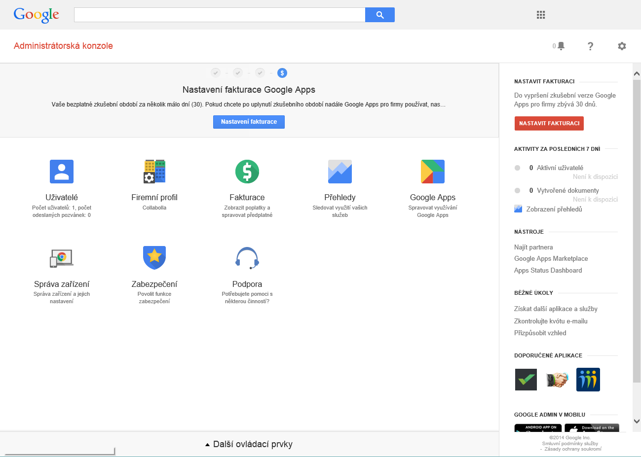
Task: Click the red NASTAVIT FAKTURACI button
Action: [x=549, y=123]
